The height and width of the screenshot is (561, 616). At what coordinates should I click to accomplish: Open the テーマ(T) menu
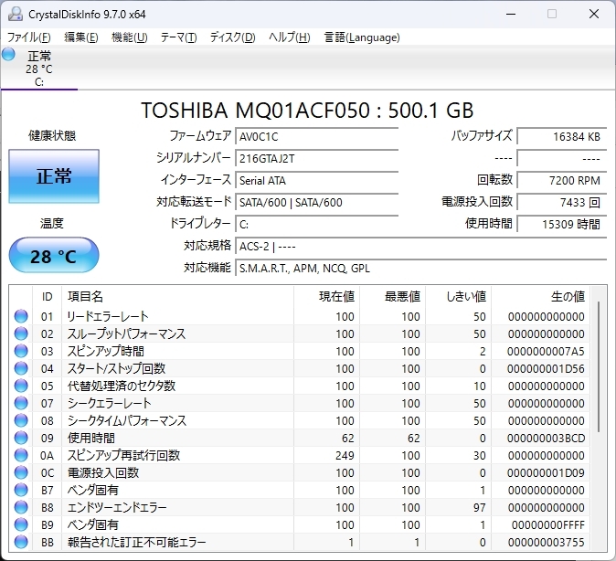point(178,37)
